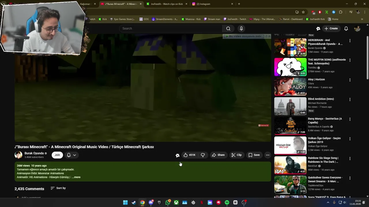
Task: Open options menu for Aloy | Horizon
Action: [x=350, y=80]
